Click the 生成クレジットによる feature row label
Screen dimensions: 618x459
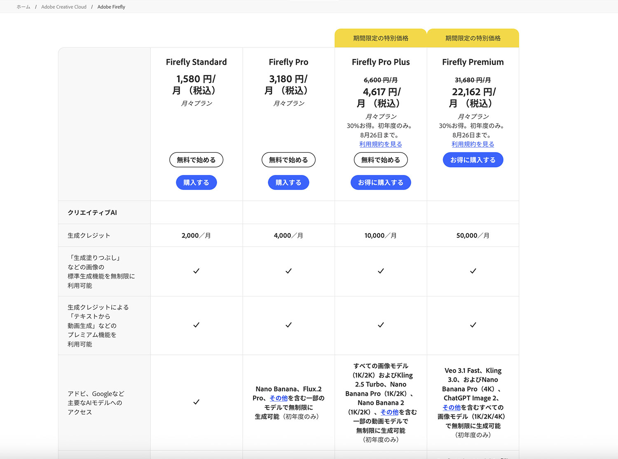(x=98, y=326)
